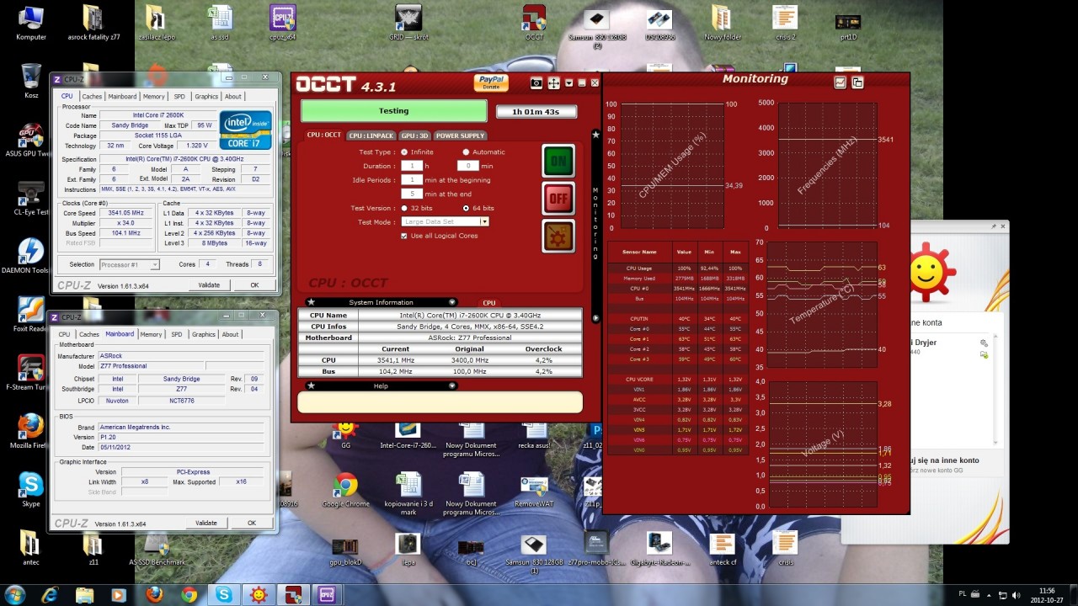This screenshot has height=606, width=1078.
Task: Open the Skype desktop icon
Action: pyautogui.click(x=31, y=489)
